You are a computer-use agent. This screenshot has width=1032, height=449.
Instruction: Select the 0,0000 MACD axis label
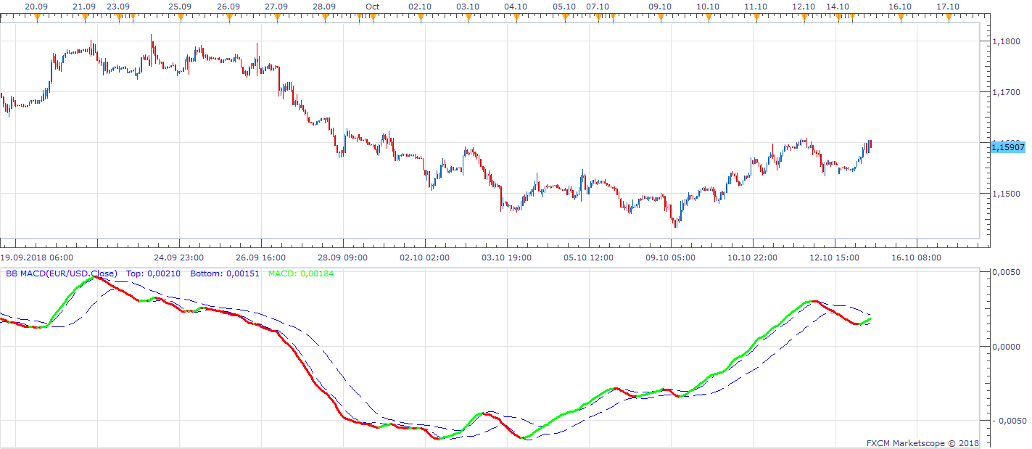click(1007, 347)
